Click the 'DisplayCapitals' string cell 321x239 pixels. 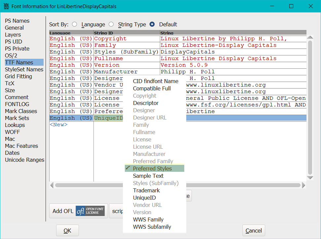233,52
